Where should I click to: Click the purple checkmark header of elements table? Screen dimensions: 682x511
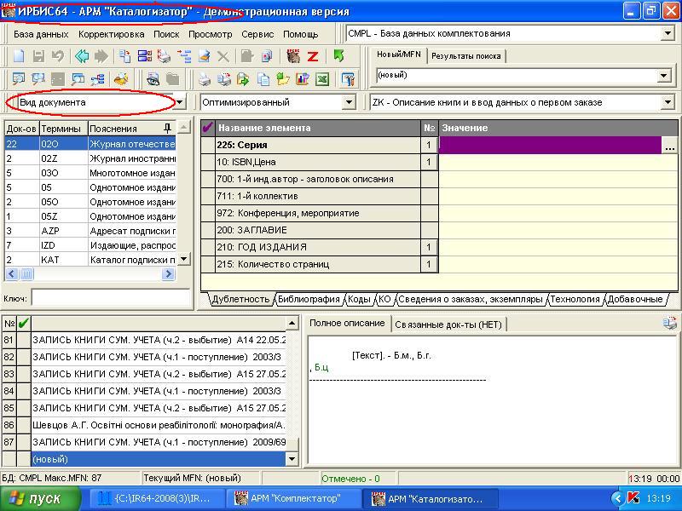click(x=208, y=128)
